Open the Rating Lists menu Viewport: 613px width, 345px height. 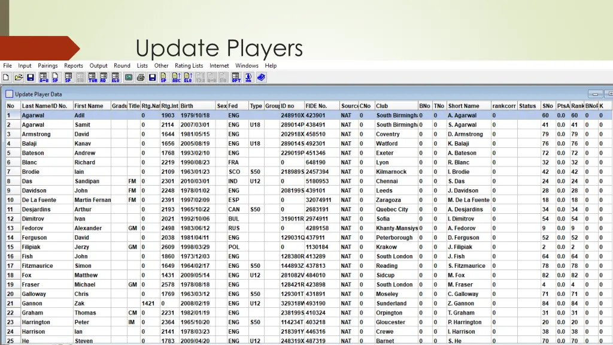tap(189, 66)
